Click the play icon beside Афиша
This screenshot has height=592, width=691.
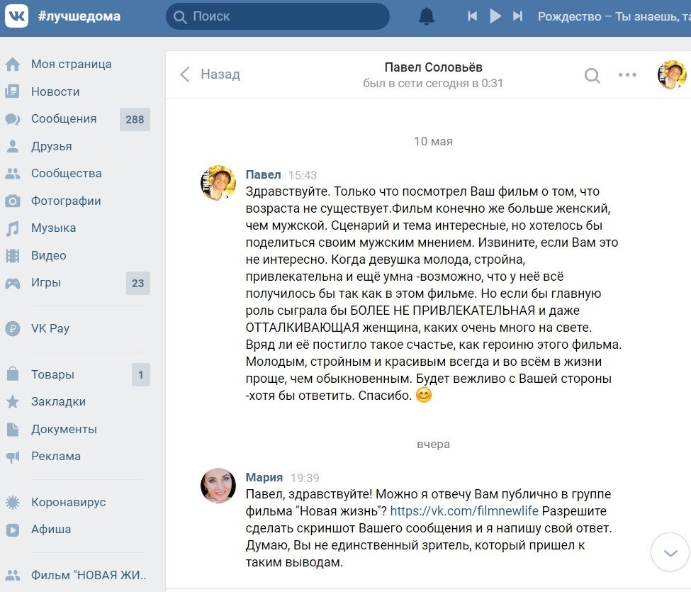coord(12,530)
